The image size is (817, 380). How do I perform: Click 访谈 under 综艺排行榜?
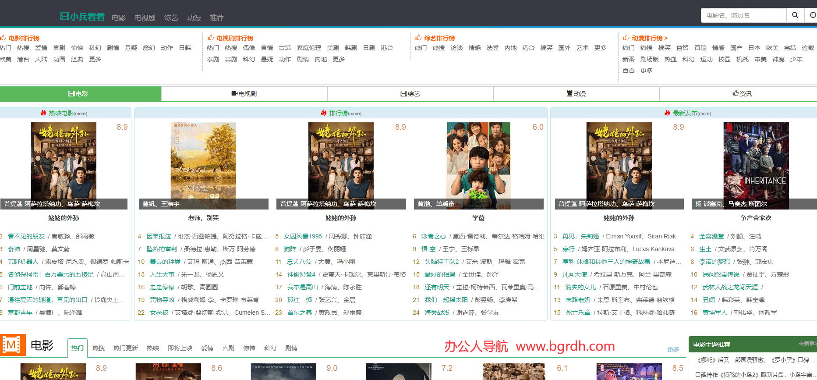tap(456, 48)
